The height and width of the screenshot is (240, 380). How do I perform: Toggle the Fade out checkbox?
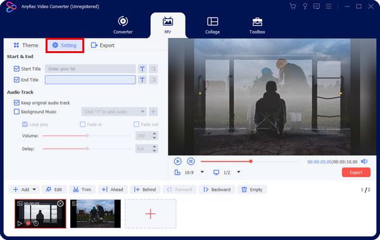136,124
